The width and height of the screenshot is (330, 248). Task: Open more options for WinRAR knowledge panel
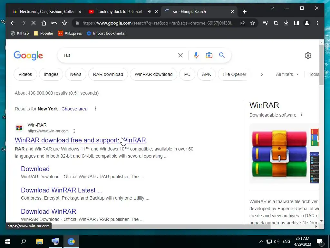tap(302, 115)
